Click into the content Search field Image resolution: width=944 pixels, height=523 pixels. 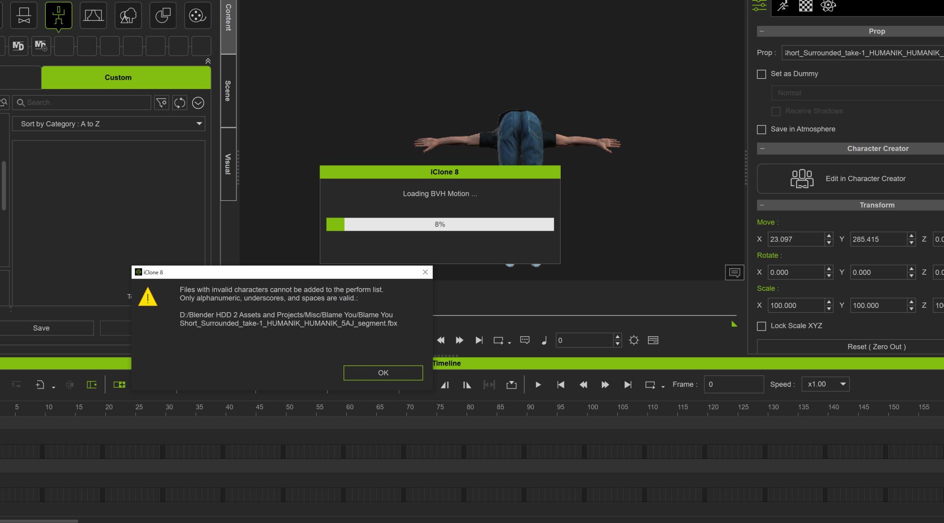click(x=82, y=102)
